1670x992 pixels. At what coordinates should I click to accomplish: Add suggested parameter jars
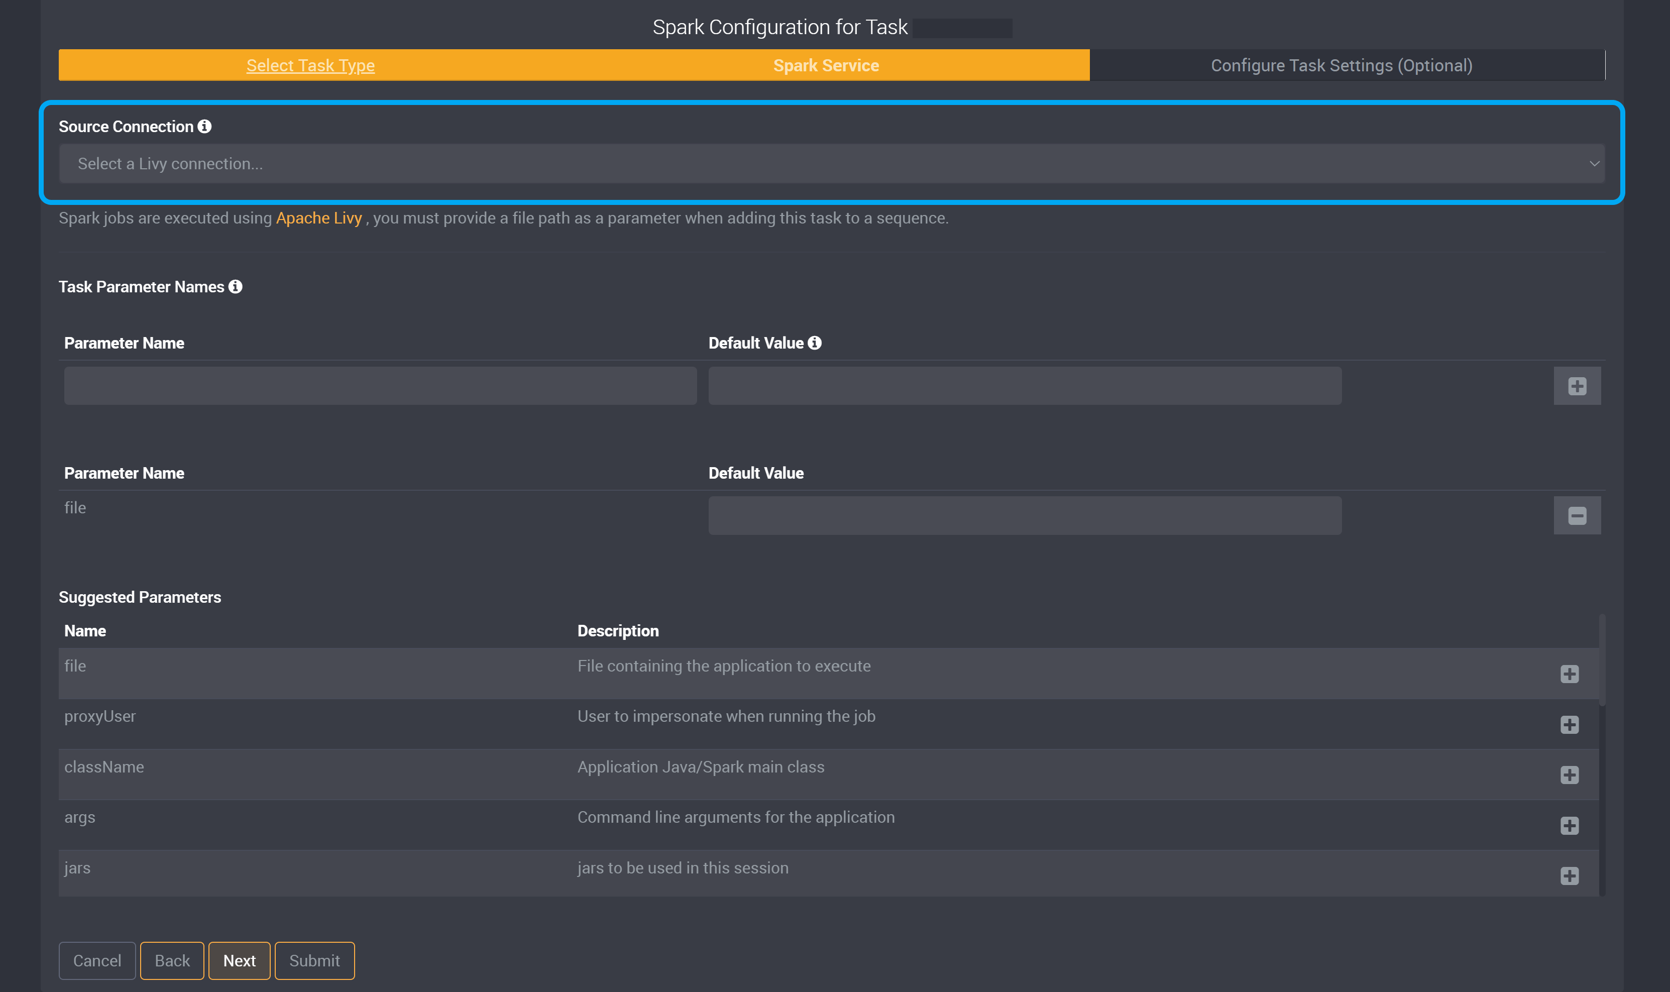coord(1569,875)
